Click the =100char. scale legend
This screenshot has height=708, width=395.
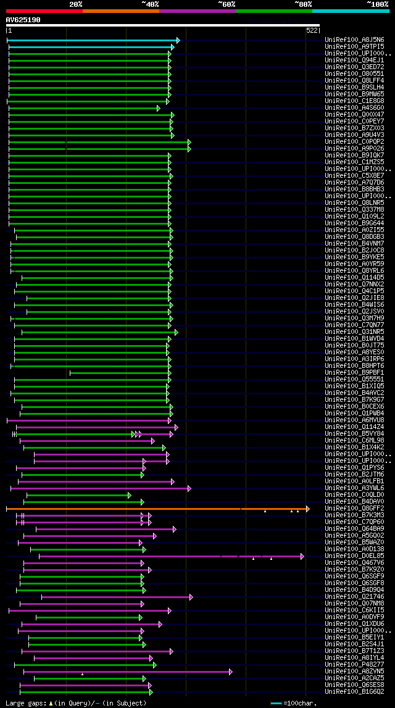293,703
